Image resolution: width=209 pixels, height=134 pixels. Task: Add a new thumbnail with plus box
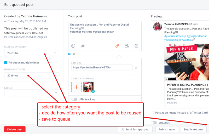[76, 87]
